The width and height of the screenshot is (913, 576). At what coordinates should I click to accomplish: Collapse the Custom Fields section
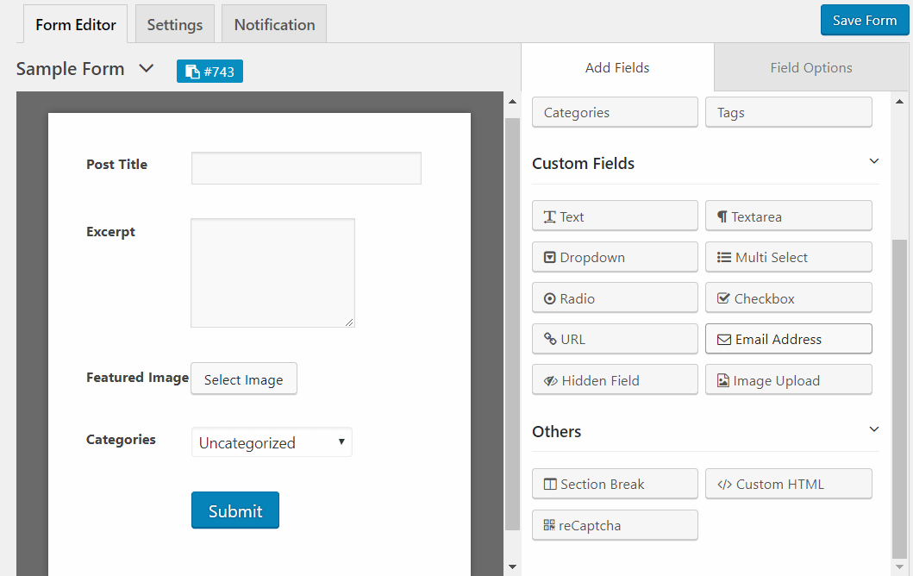873,162
